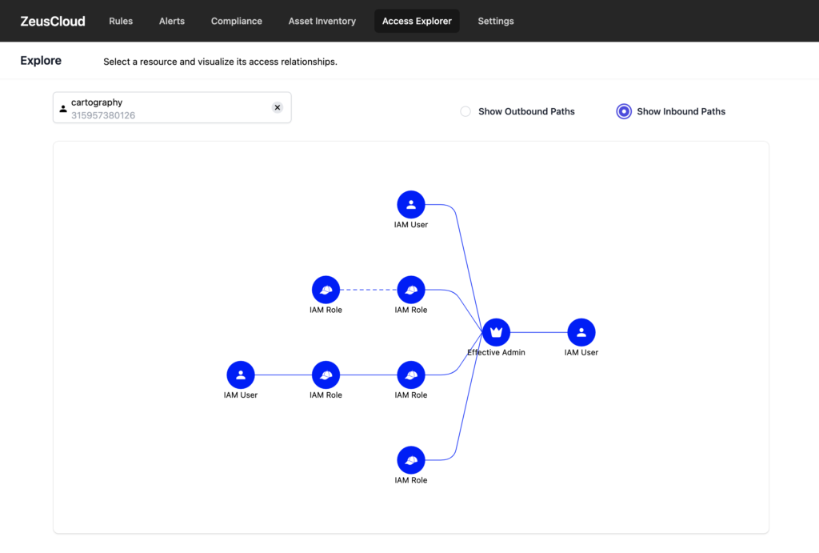Select the bottom IAM Role cloud node
Screen dimensions: 819x553
[x=410, y=459]
